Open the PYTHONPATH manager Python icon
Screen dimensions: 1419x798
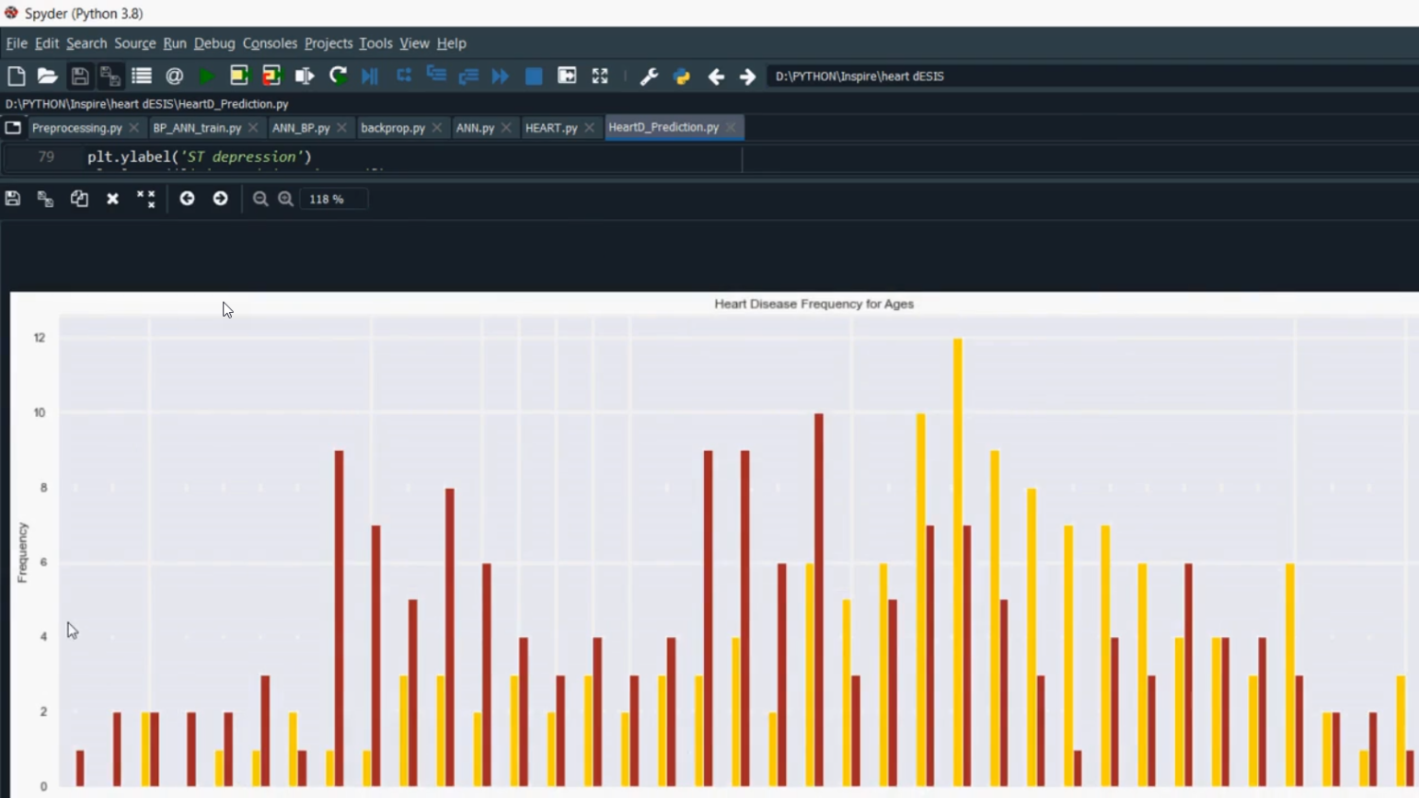pyautogui.click(x=681, y=77)
